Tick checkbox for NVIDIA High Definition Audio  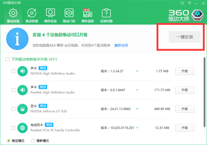pos(13,71)
